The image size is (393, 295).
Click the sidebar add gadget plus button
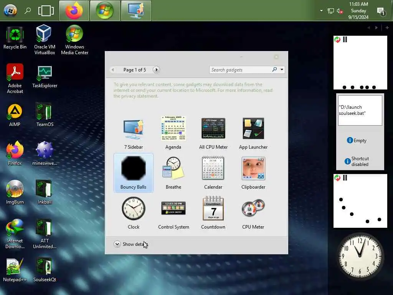[x=387, y=28]
